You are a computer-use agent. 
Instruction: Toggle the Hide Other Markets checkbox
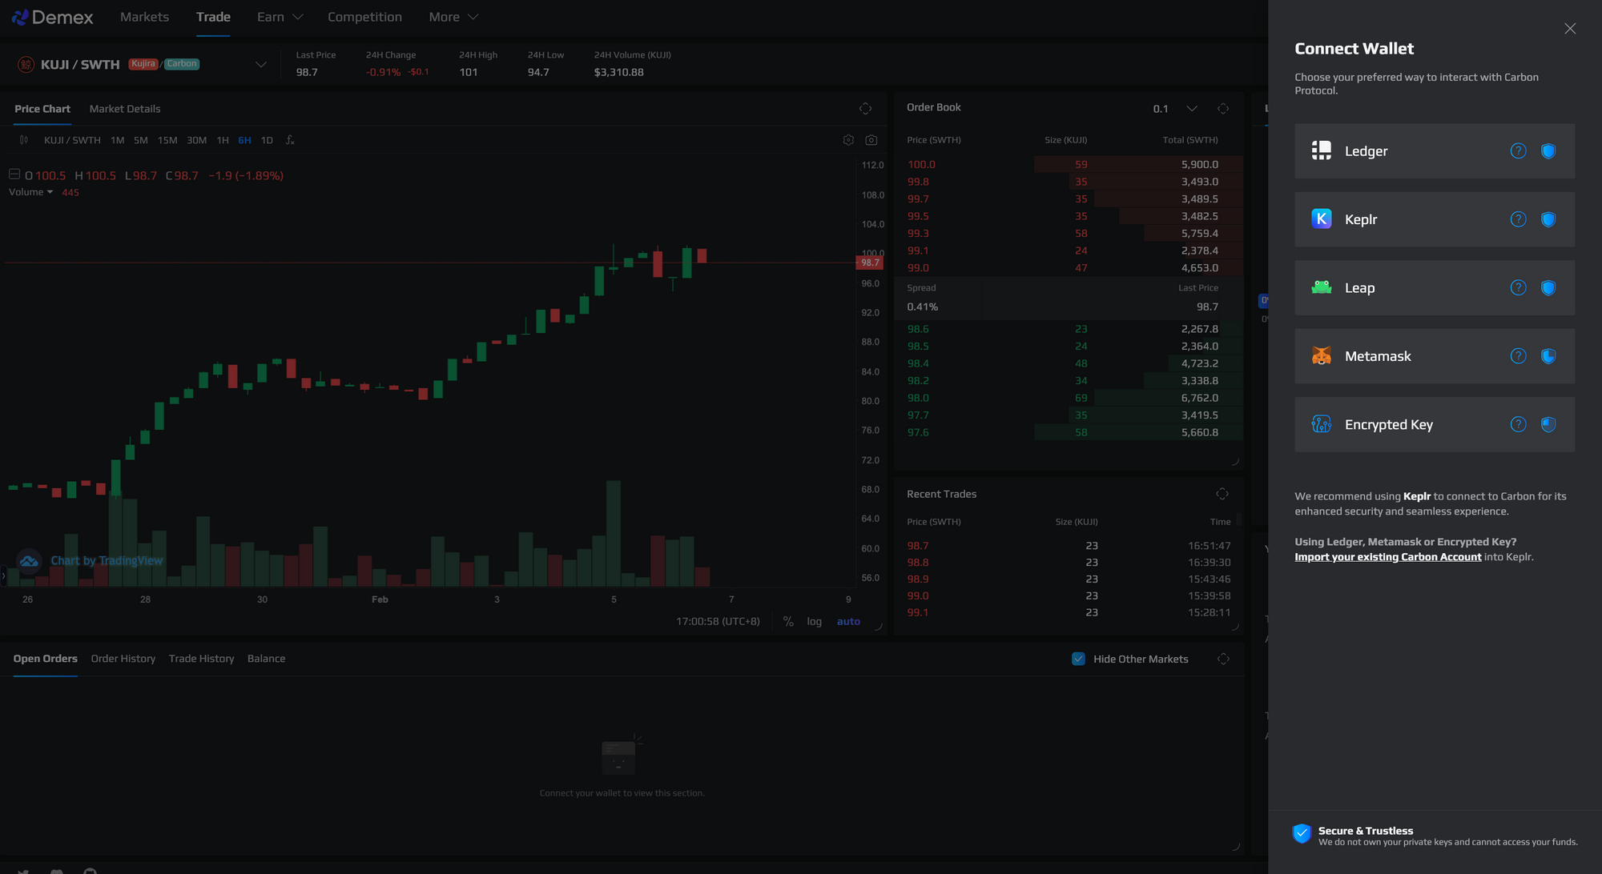(1078, 660)
